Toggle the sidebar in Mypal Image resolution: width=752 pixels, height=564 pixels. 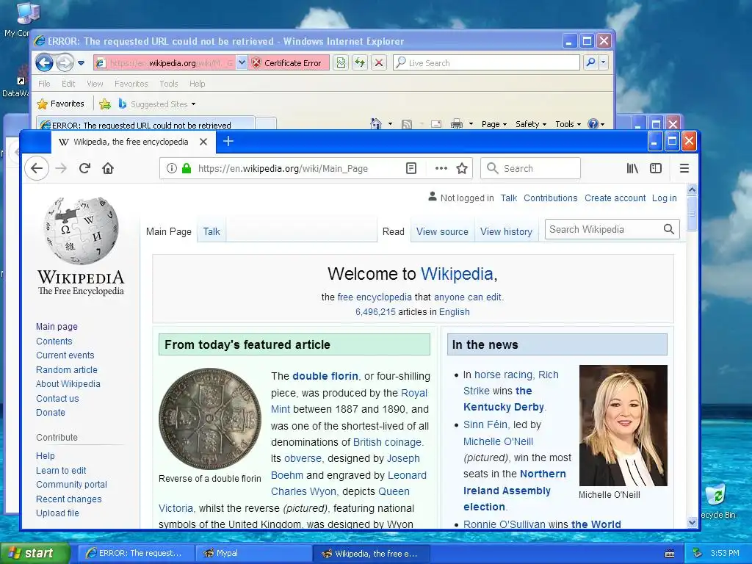click(x=656, y=168)
